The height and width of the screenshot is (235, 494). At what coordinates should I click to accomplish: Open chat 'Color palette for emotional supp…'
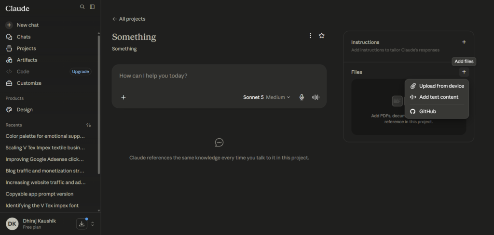click(45, 136)
